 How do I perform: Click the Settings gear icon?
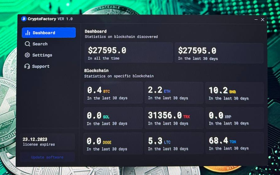point(27,55)
